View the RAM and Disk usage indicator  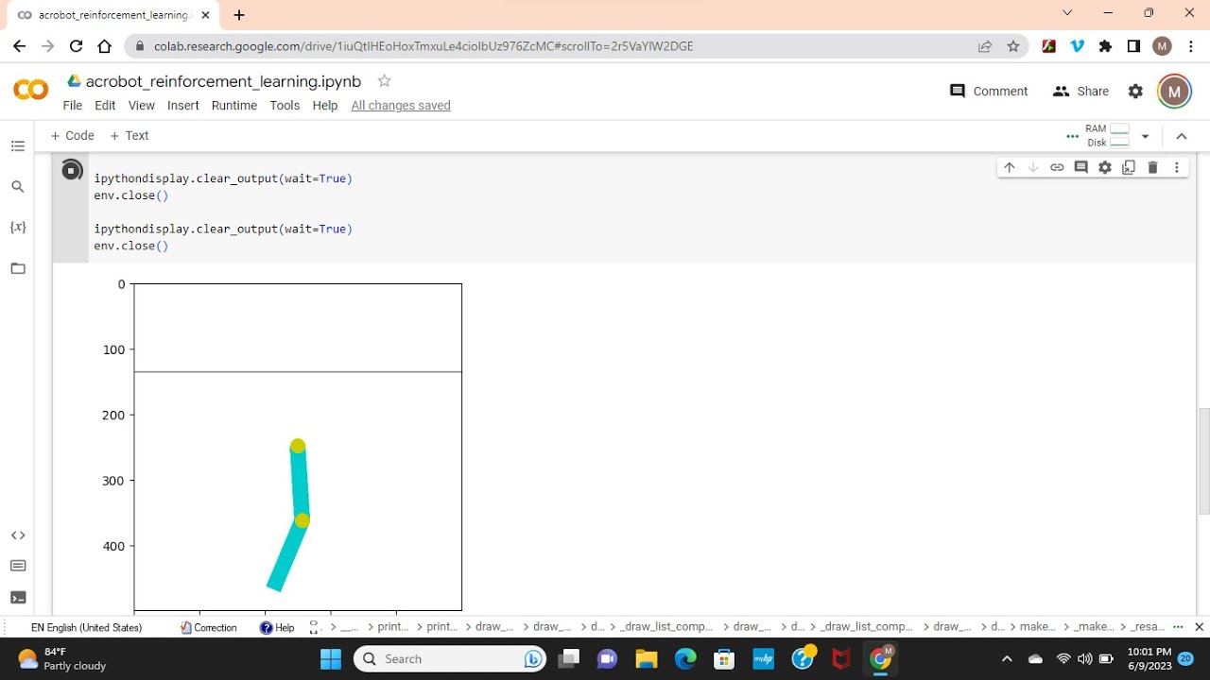click(x=1108, y=136)
